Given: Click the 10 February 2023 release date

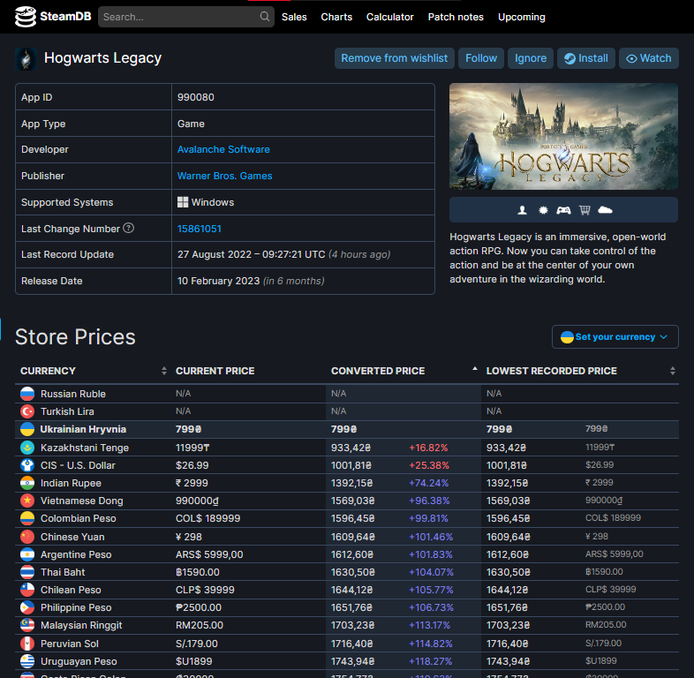Looking at the screenshot, I should [x=218, y=281].
